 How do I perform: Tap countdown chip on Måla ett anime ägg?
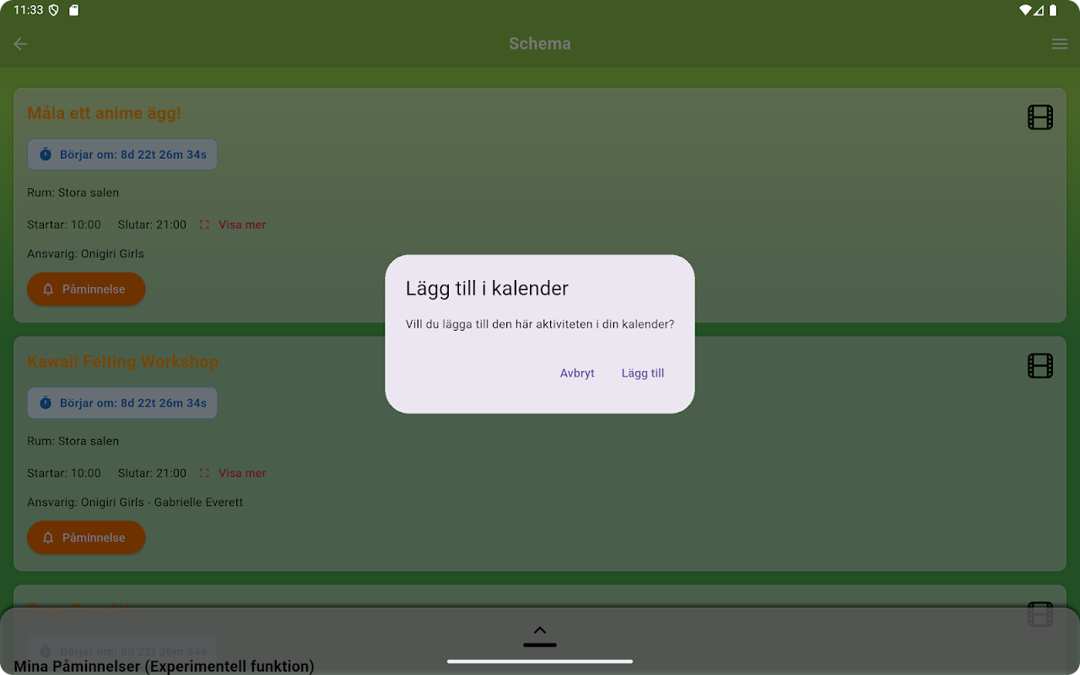point(122,154)
